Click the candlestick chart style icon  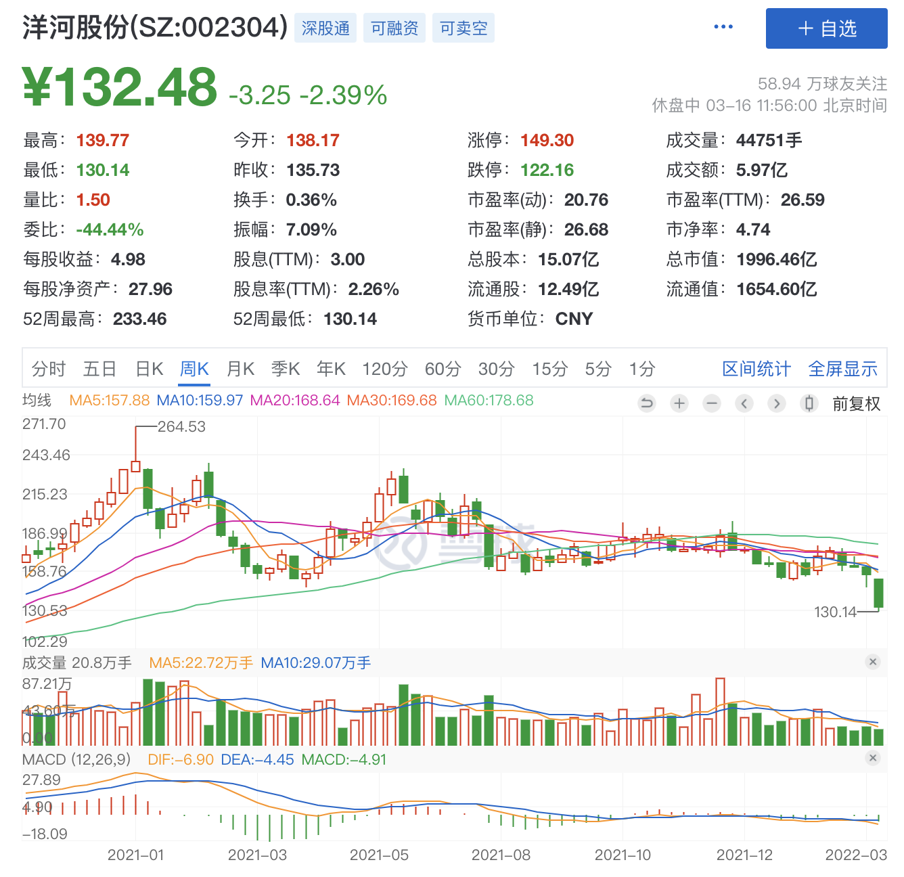(809, 404)
